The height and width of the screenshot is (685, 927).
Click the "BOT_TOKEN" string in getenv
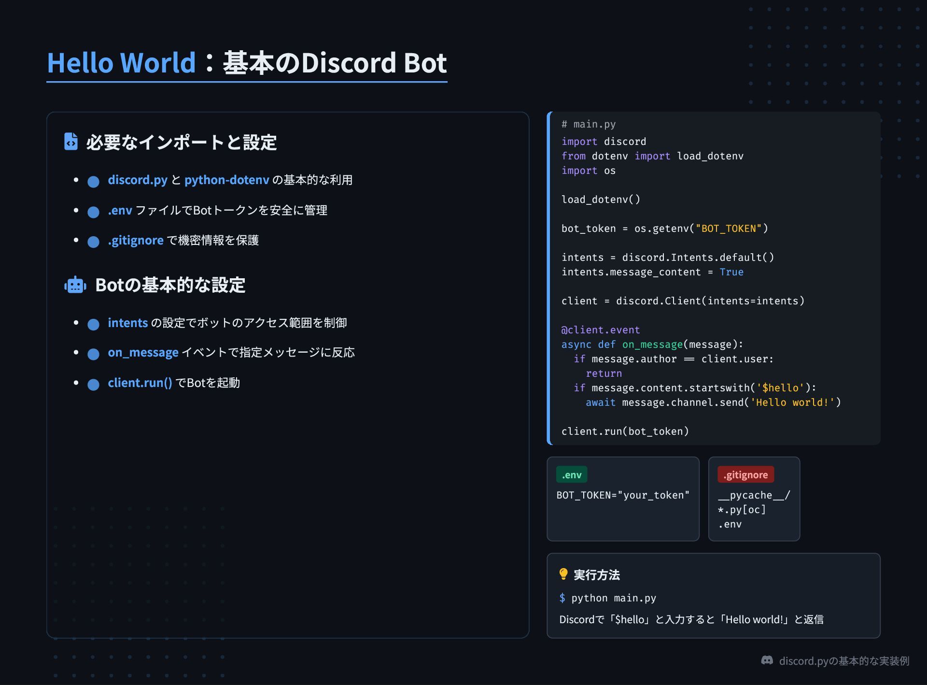click(729, 228)
